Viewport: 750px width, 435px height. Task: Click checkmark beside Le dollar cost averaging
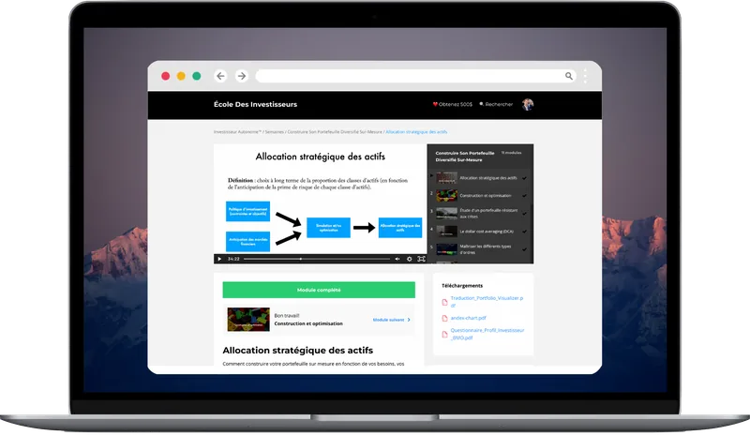click(x=524, y=232)
